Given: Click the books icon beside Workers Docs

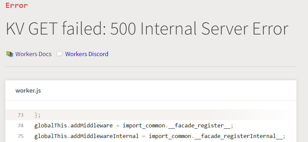Looking at the screenshot, I should coord(10,54).
